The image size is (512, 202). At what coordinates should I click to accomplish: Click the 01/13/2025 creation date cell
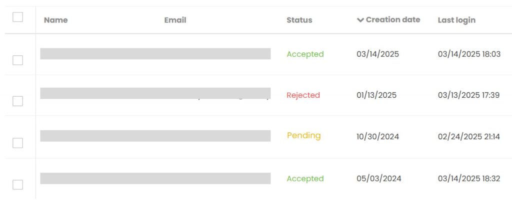(376, 95)
